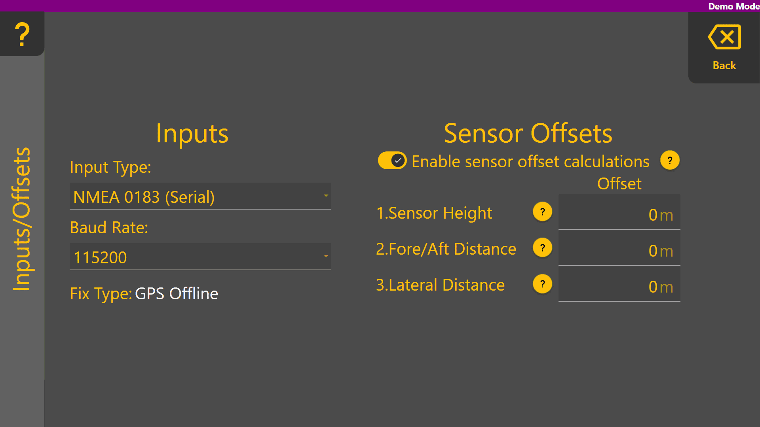Image resolution: width=760 pixels, height=427 pixels.
Task: Open the Sensor Height help icon
Action: [x=542, y=212]
